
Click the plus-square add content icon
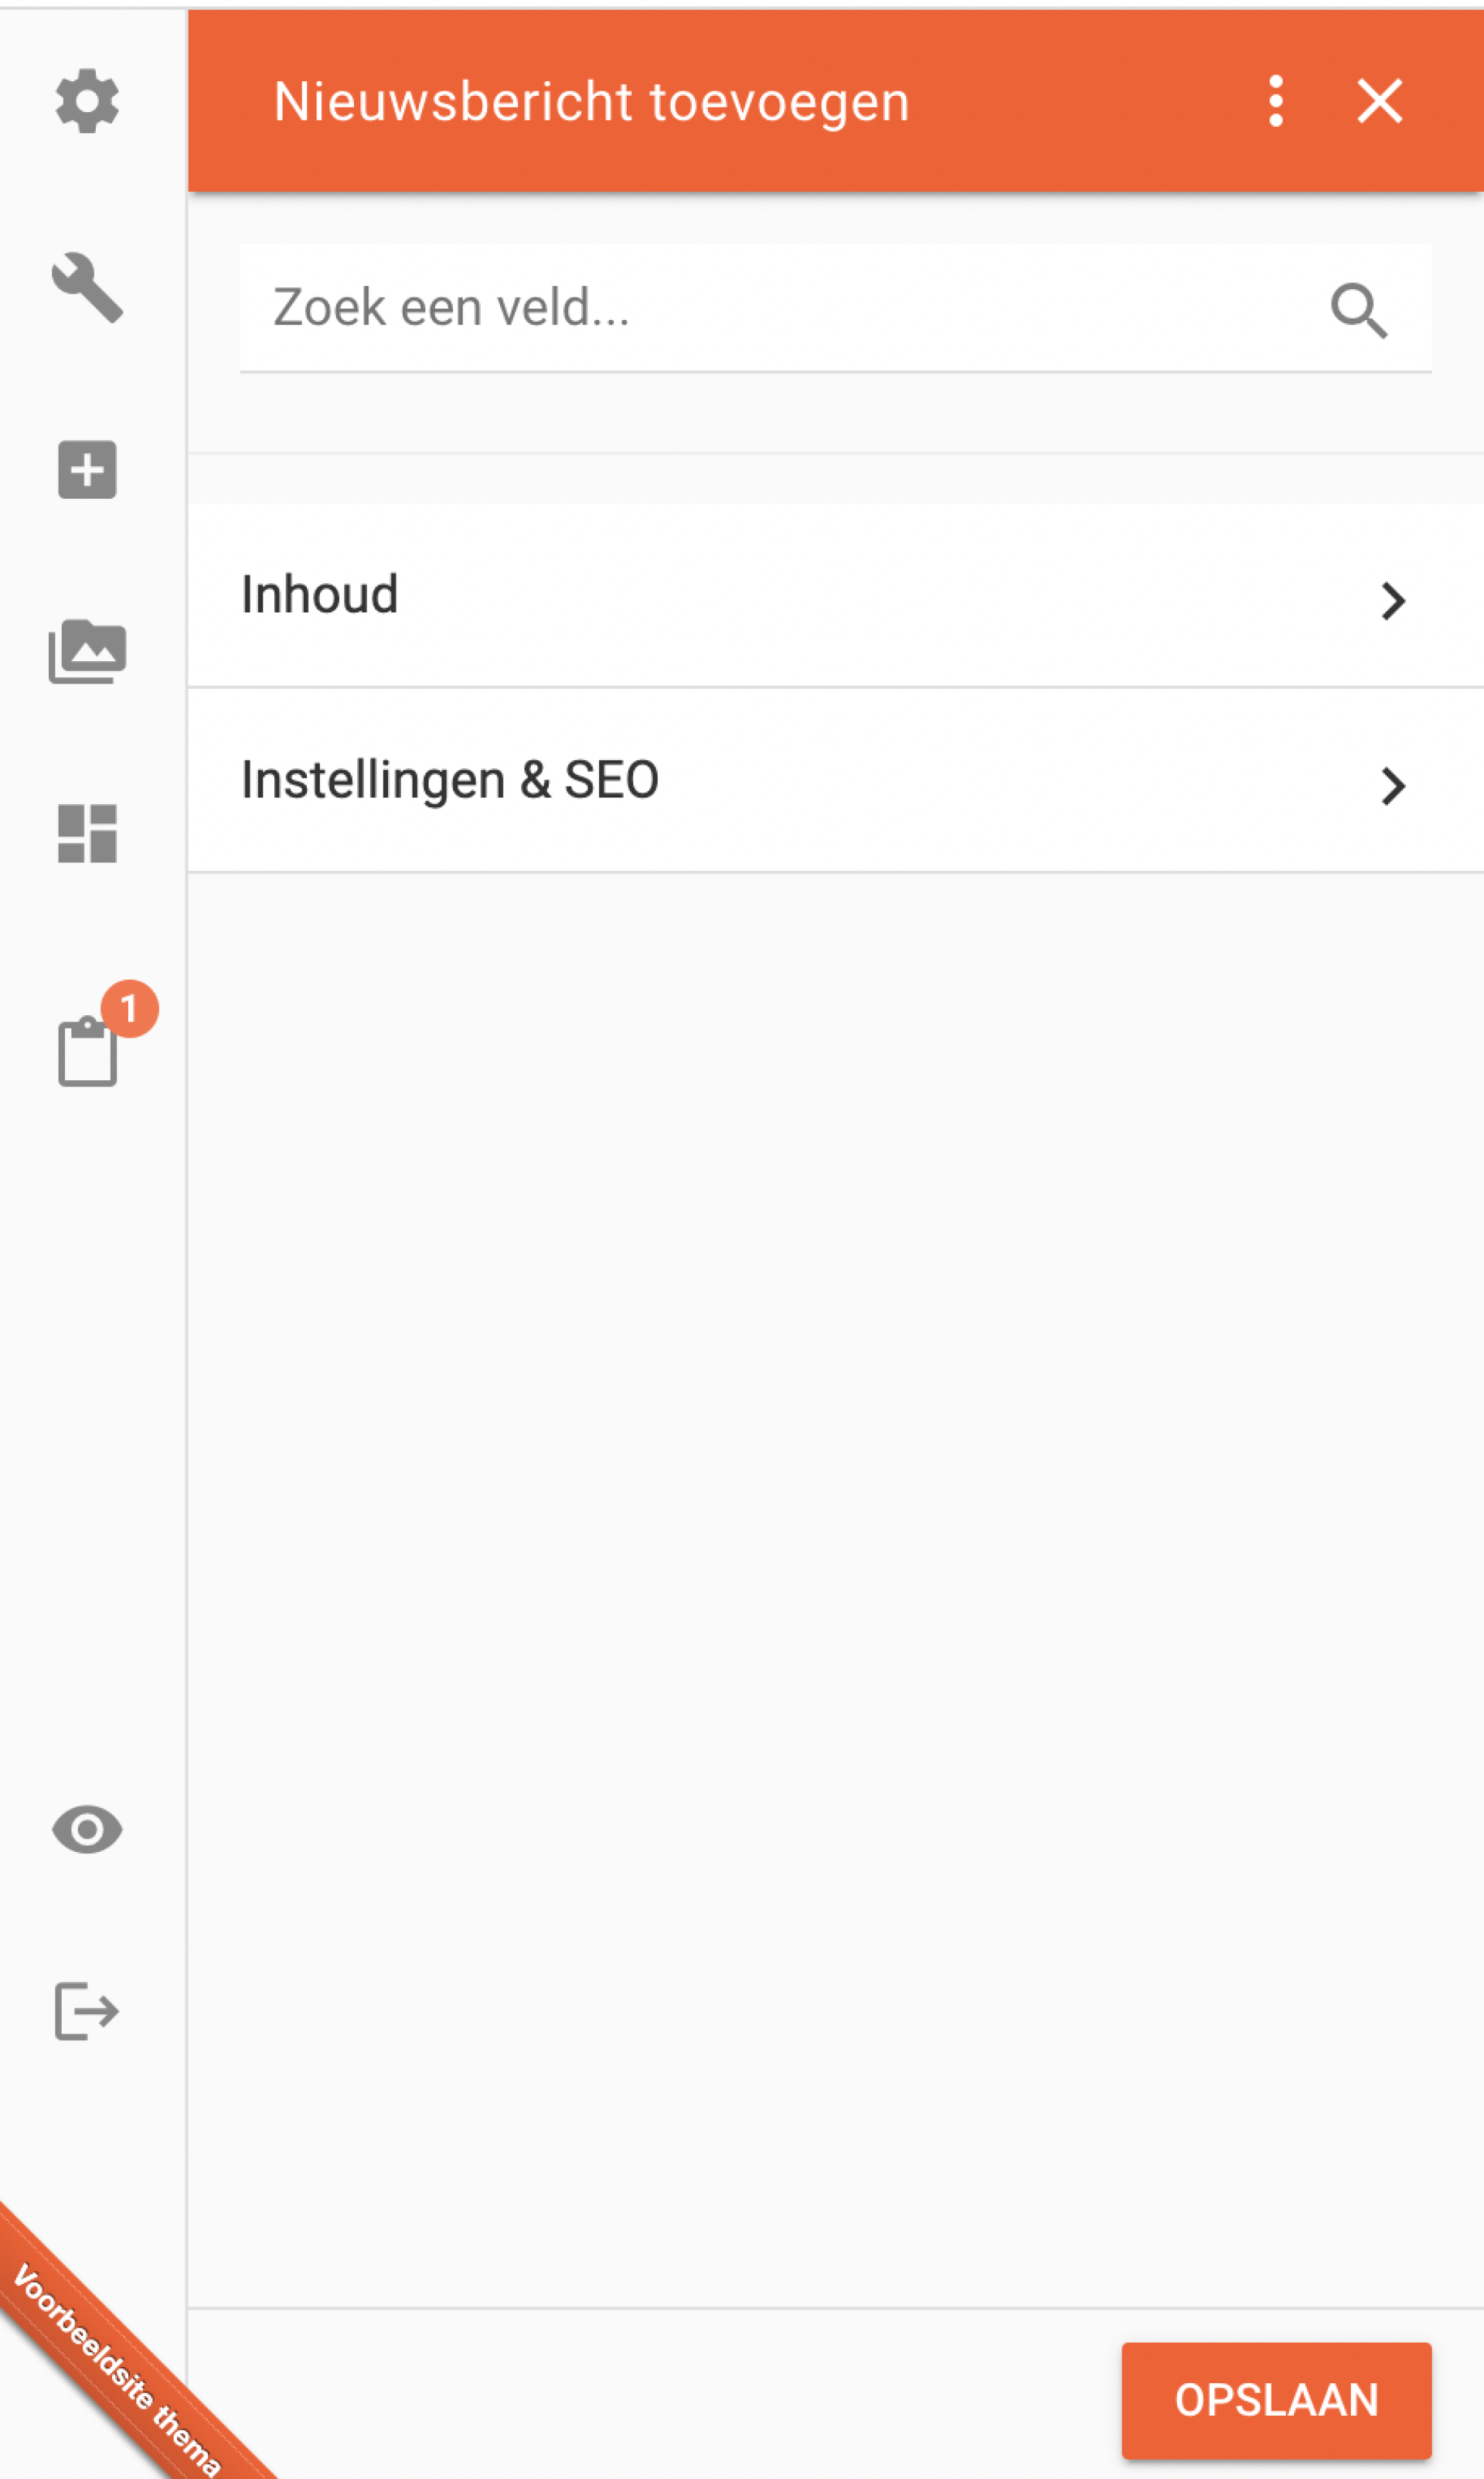(x=87, y=469)
